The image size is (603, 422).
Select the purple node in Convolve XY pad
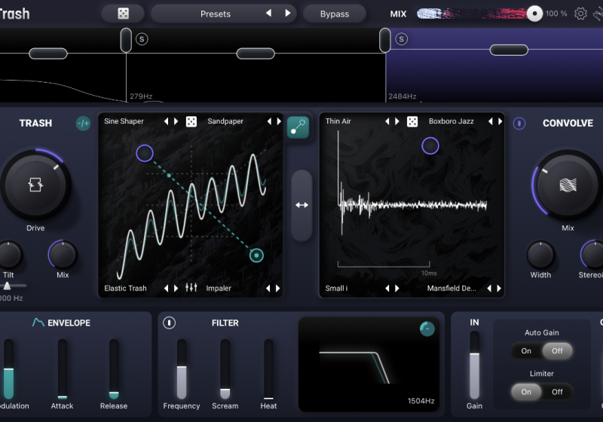tap(430, 145)
